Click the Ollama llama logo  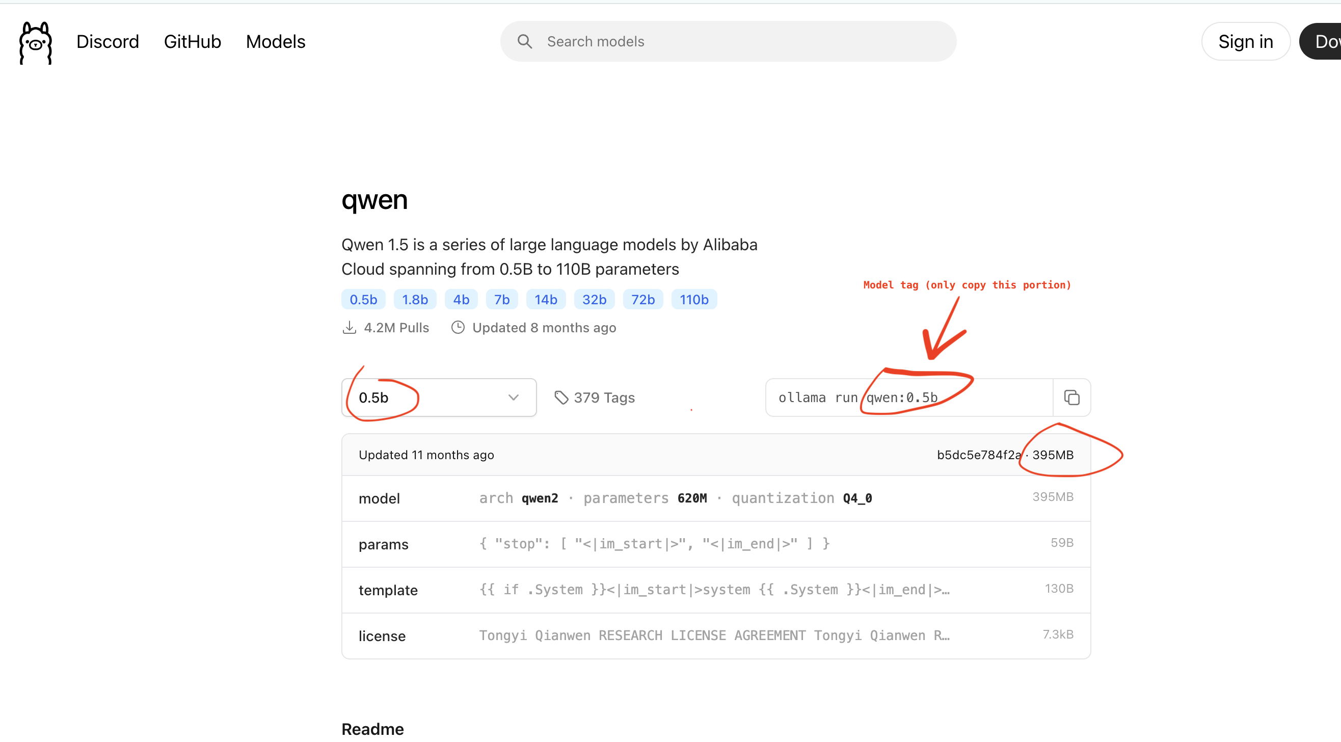pyautogui.click(x=35, y=43)
